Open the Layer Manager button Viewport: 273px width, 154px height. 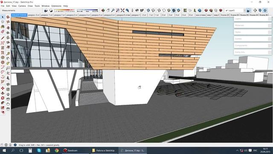[248, 11]
